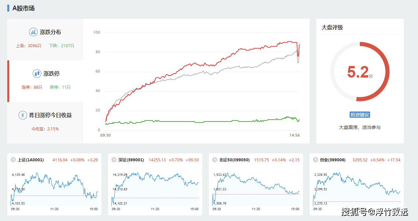
Task: Click the 5.2 score on the circular gauge
Action: click(358, 72)
